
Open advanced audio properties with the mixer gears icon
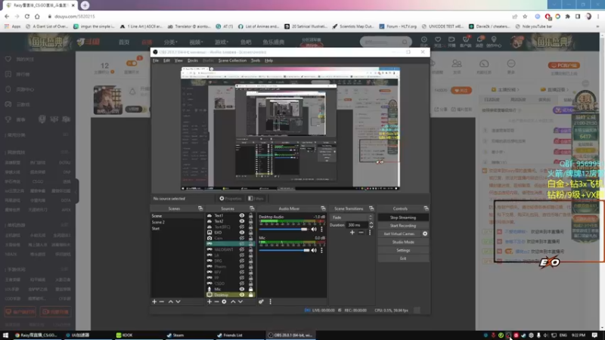(x=261, y=301)
